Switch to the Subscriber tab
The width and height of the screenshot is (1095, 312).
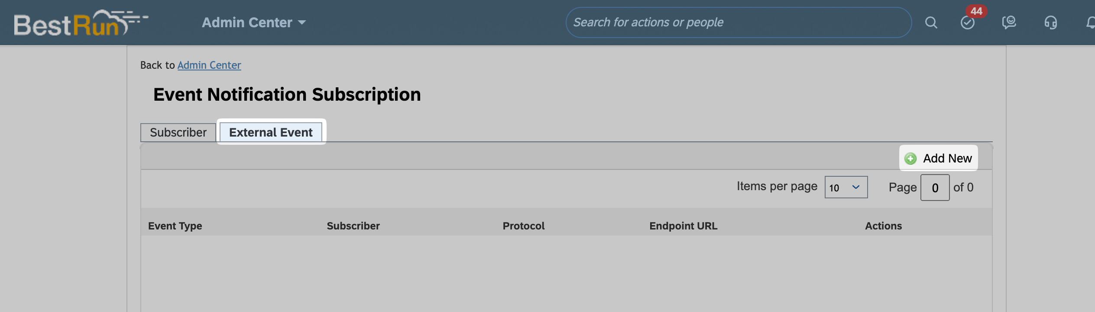(x=178, y=132)
